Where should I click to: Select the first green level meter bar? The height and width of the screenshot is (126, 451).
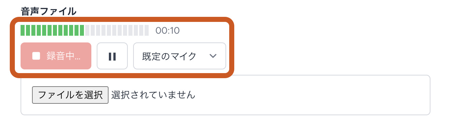23,30
